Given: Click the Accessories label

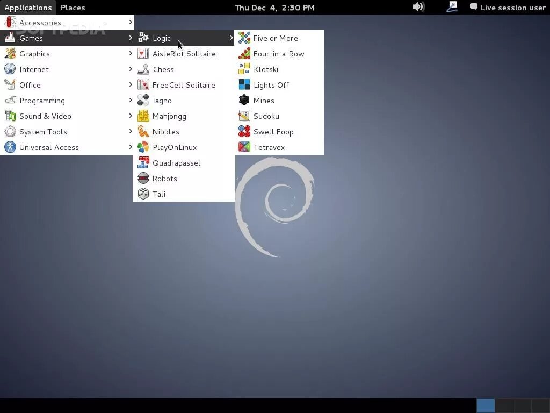Looking at the screenshot, I should click(x=40, y=23).
